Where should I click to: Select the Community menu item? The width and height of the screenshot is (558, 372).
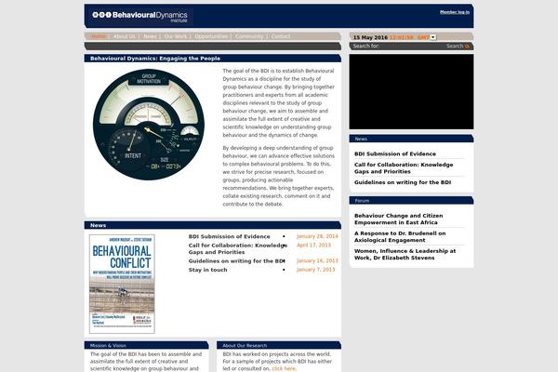tap(249, 36)
